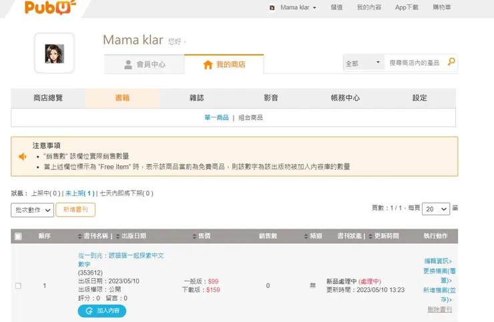Focus the 搜尋商店內的產品 search field
Viewport: 494px width, 322px height.
click(415, 63)
